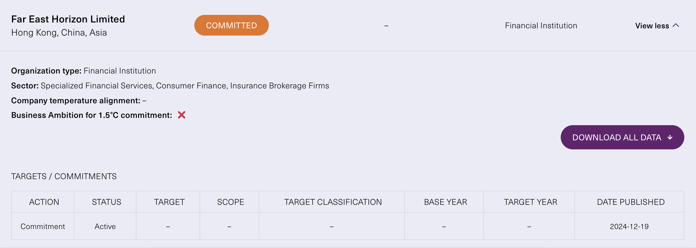The height and width of the screenshot is (248, 696).
Task: Click the ACTION column header
Action: 44,202
